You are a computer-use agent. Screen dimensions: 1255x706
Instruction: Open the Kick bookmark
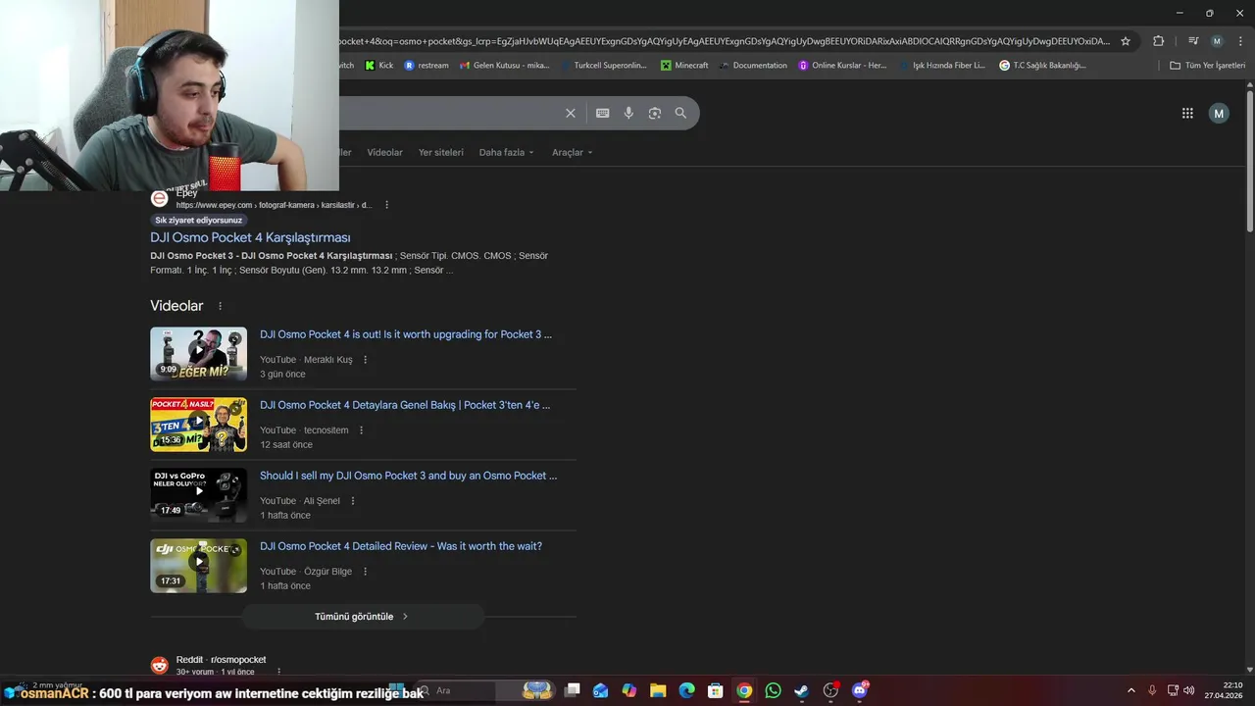click(x=378, y=66)
